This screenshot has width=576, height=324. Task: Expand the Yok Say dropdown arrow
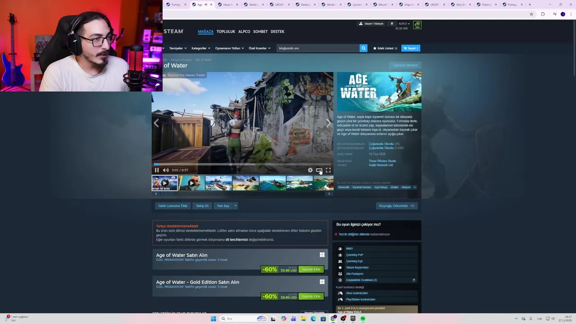click(235, 206)
